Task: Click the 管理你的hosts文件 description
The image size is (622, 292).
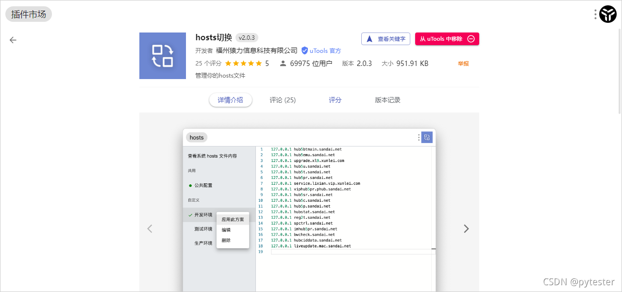Action: tap(220, 76)
